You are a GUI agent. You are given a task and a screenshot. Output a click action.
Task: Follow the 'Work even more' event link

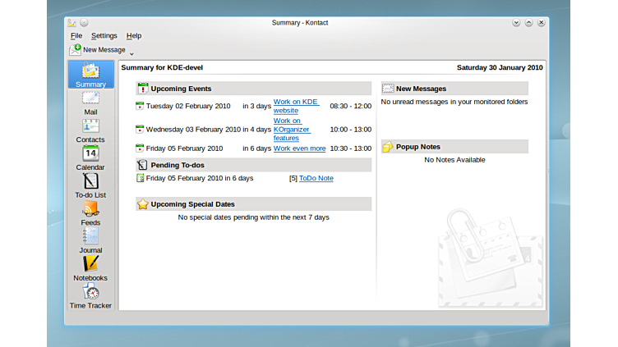click(299, 148)
